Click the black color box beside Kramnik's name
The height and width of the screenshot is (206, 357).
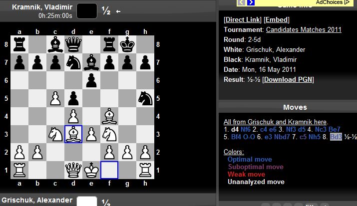87,10
